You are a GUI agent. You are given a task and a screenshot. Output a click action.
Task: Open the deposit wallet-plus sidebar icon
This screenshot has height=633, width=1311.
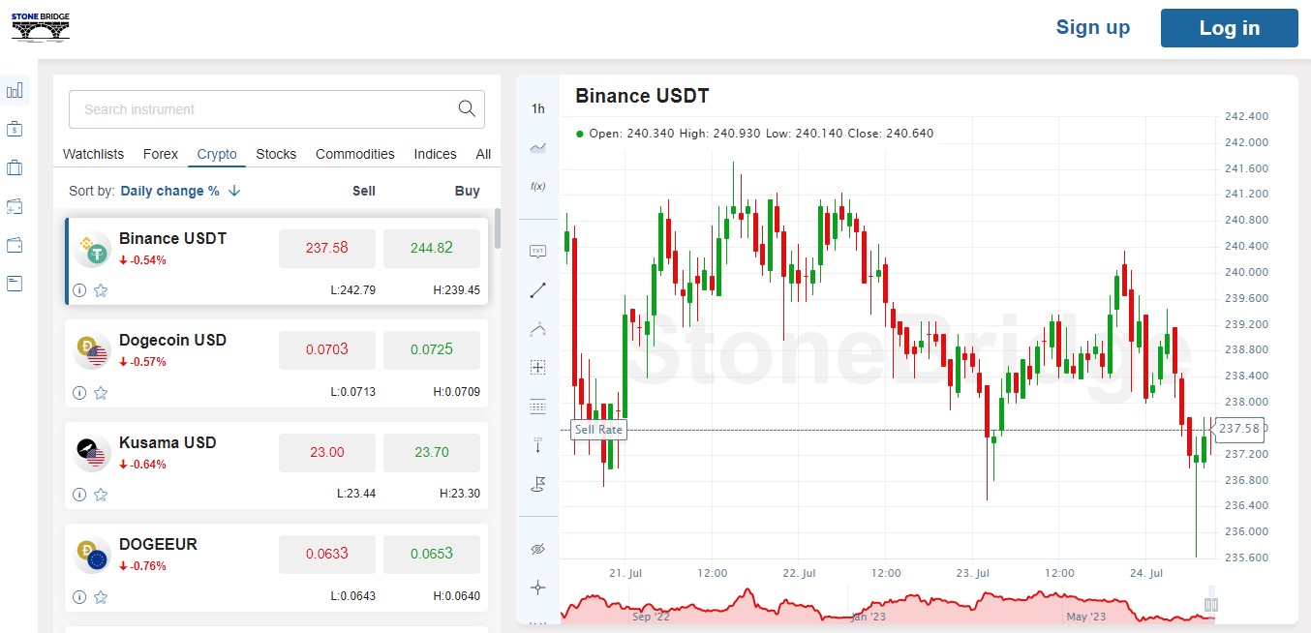(15, 206)
